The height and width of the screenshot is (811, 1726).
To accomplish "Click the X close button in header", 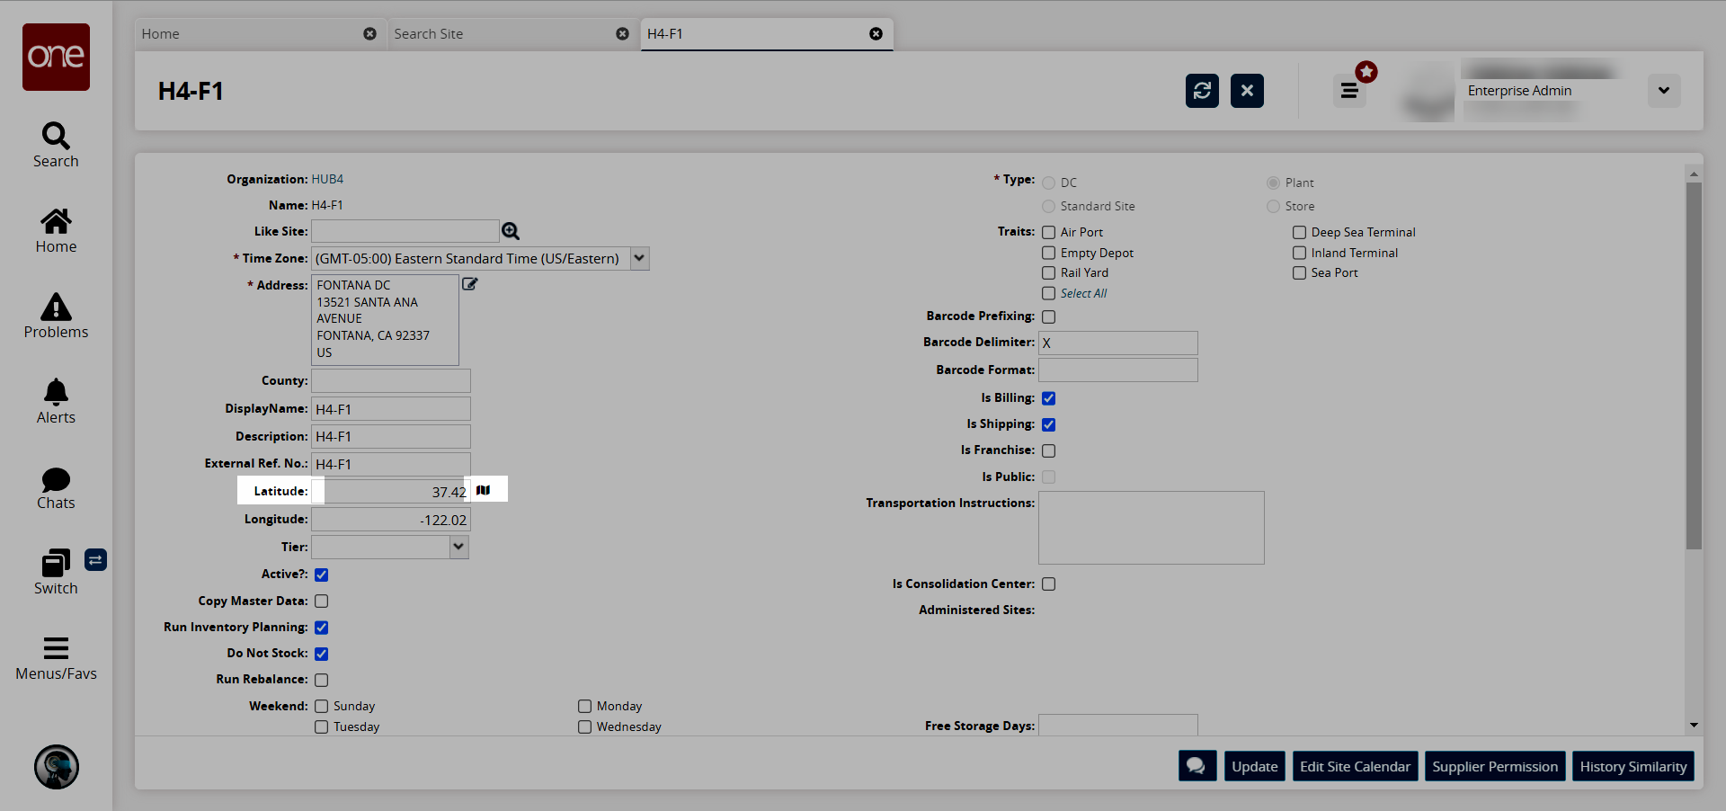I will coord(1247,91).
